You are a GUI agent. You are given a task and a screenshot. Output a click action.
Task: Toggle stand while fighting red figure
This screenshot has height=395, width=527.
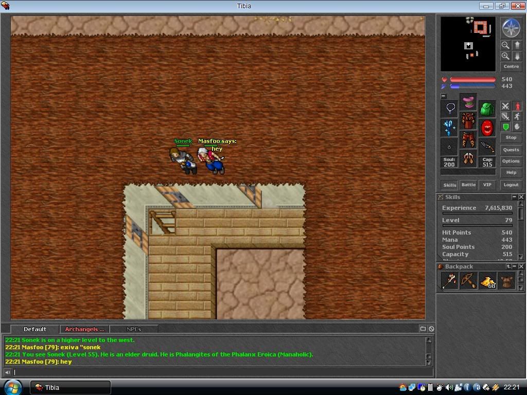pos(517,106)
